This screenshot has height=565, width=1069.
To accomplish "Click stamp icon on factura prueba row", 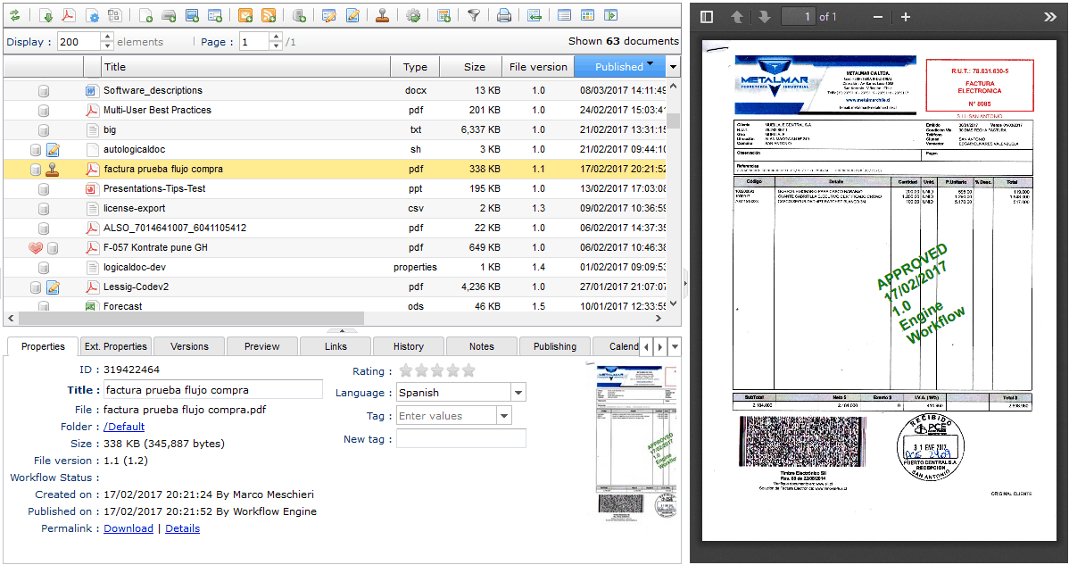I will (x=53, y=169).
